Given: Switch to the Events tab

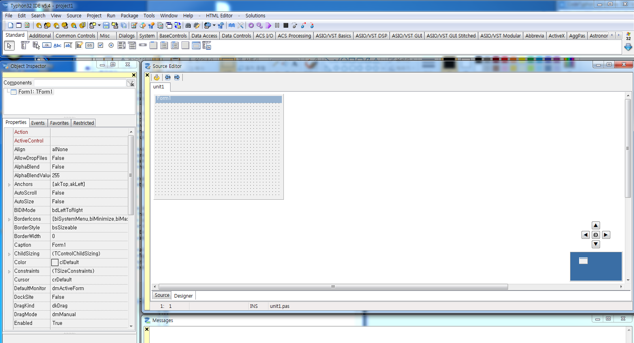Looking at the screenshot, I should [x=38, y=123].
